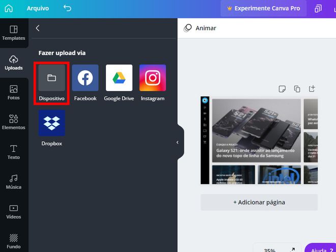Open the Arquivo menu
The height and width of the screenshot is (252, 336).
pos(38,8)
